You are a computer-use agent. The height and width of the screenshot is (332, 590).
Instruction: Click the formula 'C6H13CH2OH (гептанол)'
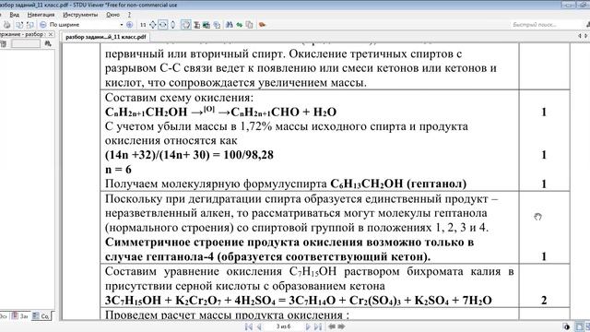coord(398,184)
